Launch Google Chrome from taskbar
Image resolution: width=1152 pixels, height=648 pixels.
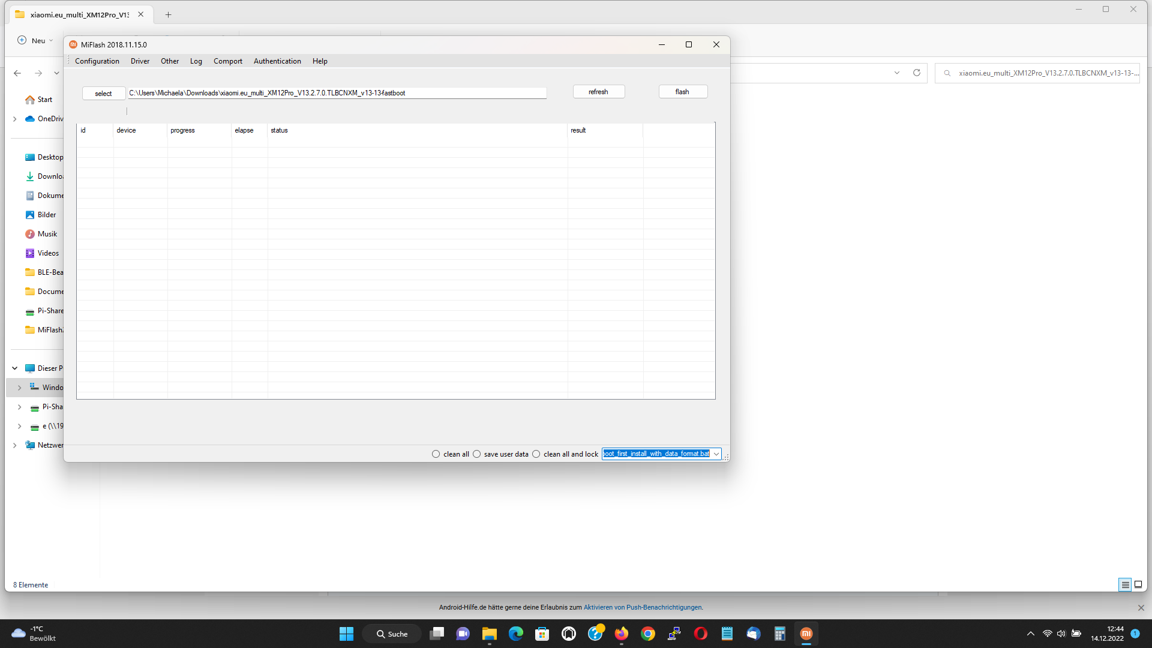click(x=648, y=634)
